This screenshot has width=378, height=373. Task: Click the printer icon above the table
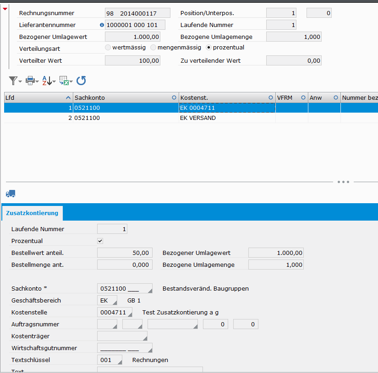30,81
